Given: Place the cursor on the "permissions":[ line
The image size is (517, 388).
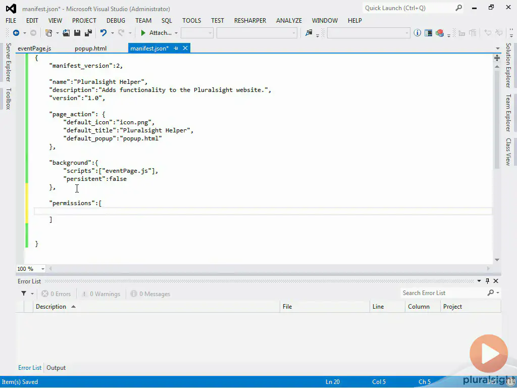Looking at the screenshot, I should click(x=76, y=203).
